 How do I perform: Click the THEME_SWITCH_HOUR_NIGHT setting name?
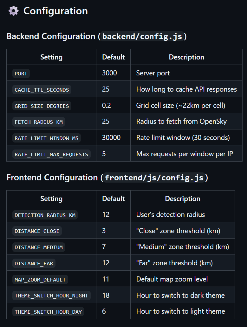51,296
